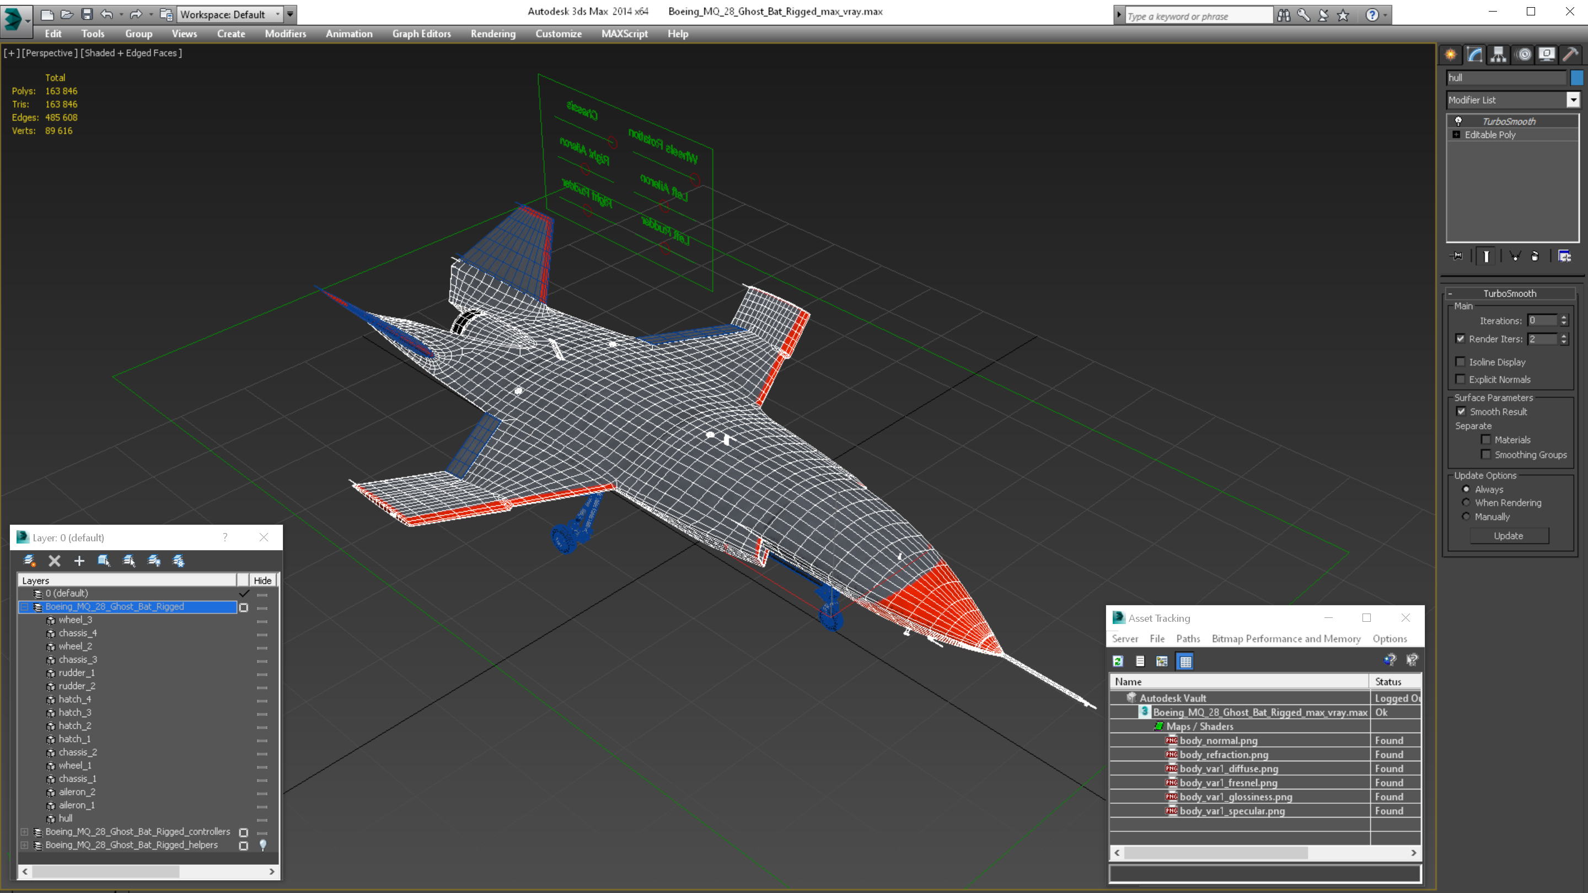Expand the Boeing_MQ_28_Ghost_Bat_Rigged_controllers layer
This screenshot has height=893, width=1588.
25,832
